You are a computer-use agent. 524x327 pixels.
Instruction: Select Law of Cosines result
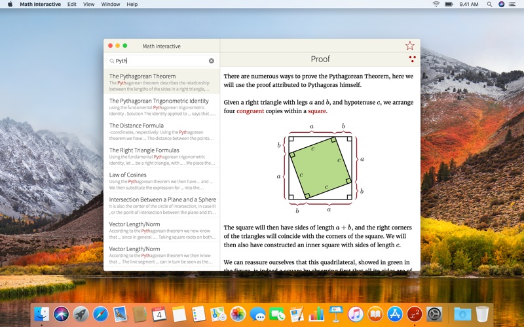click(162, 181)
